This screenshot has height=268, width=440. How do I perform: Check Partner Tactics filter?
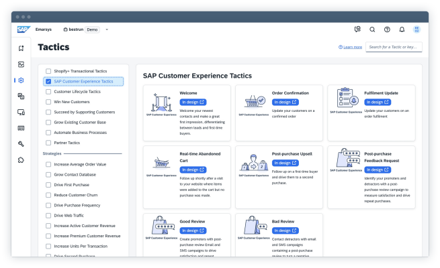[x=48, y=143]
